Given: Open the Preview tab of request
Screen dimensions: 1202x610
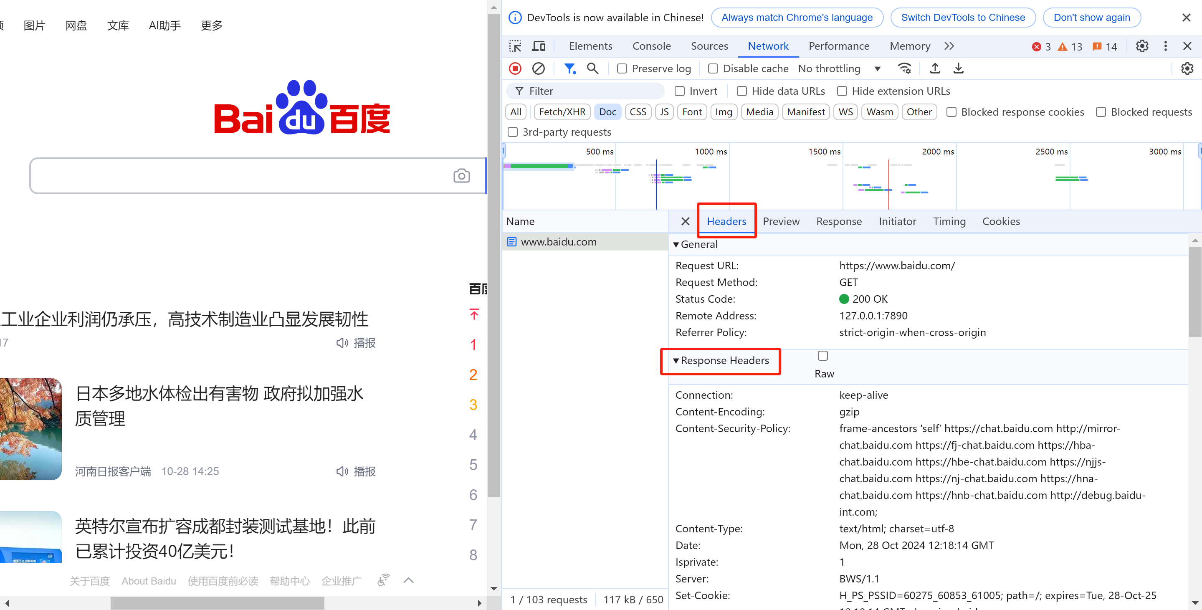Looking at the screenshot, I should point(781,221).
